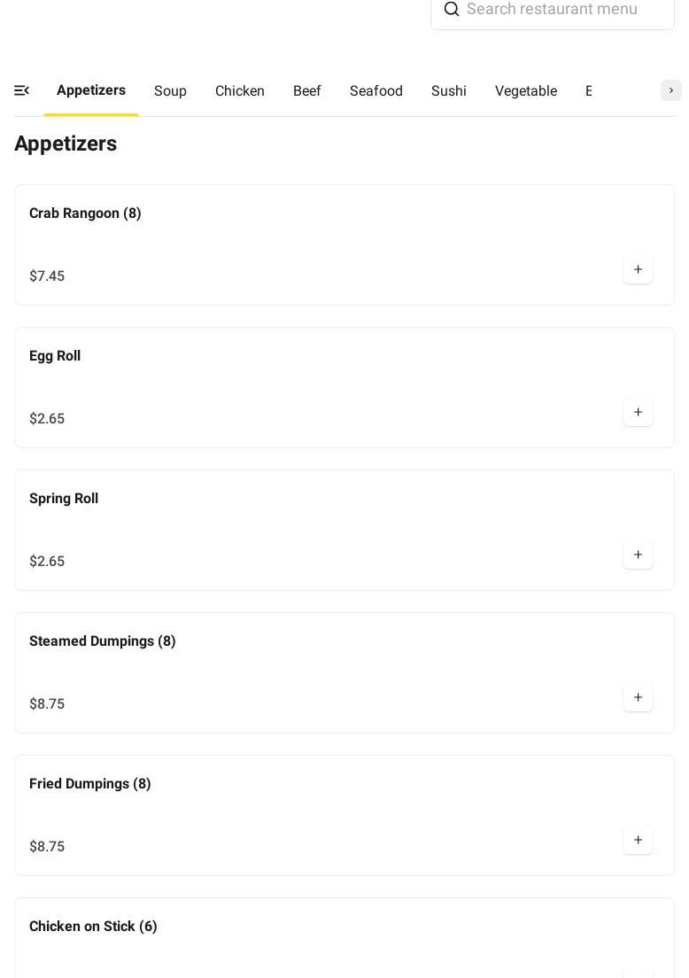The height and width of the screenshot is (978, 689).
Task: Open Chicken on Stick (6) item
Action: tap(93, 927)
